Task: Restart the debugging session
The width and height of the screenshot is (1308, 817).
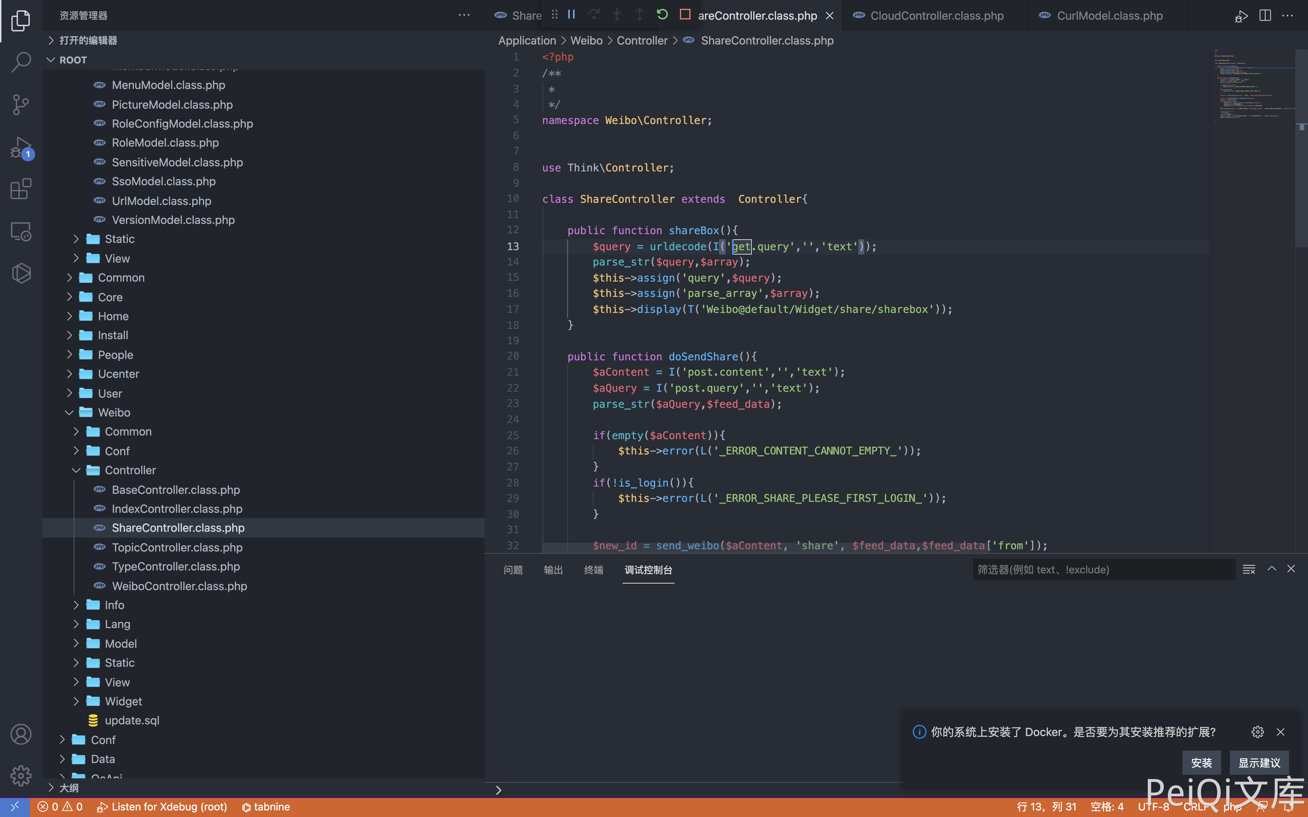Action: point(662,15)
